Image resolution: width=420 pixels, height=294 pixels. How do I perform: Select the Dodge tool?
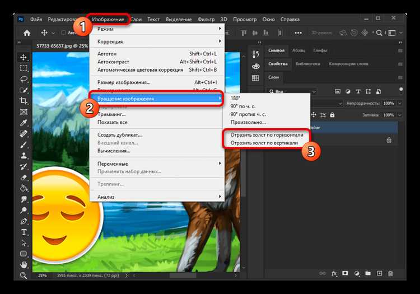coord(24,211)
